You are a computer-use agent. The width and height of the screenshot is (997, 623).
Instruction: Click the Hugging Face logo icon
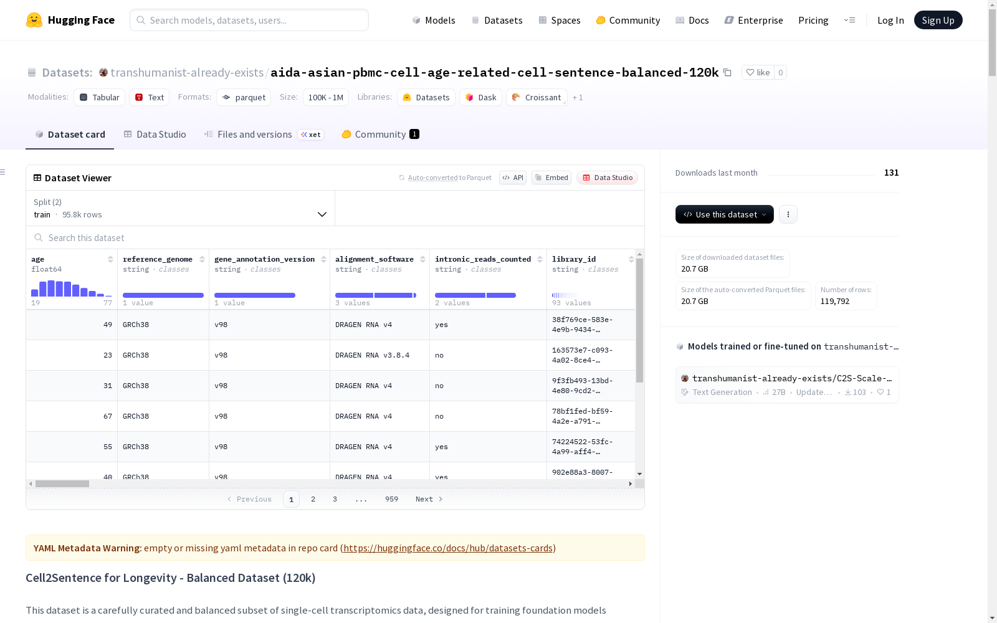(34, 20)
